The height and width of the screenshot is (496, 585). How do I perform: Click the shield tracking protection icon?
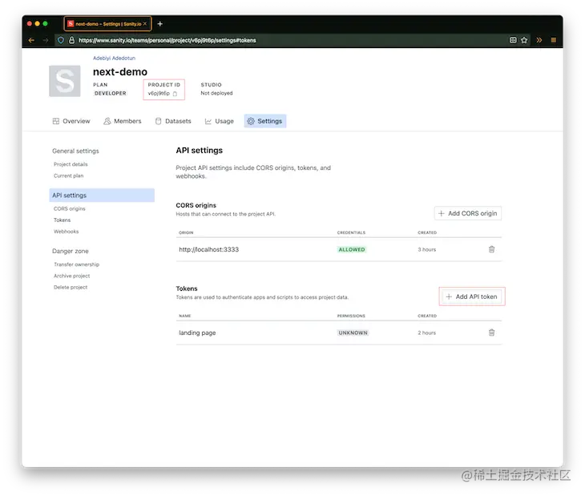tap(61, 40)
